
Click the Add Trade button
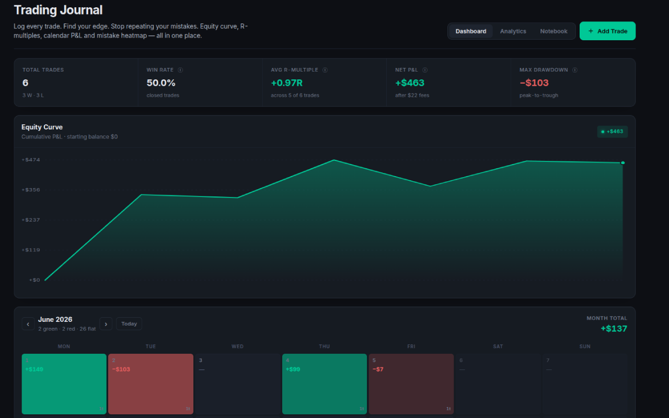coord(607,31)
